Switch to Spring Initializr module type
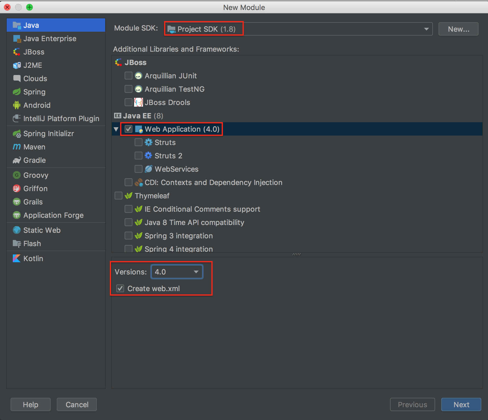 click(49, 133)
